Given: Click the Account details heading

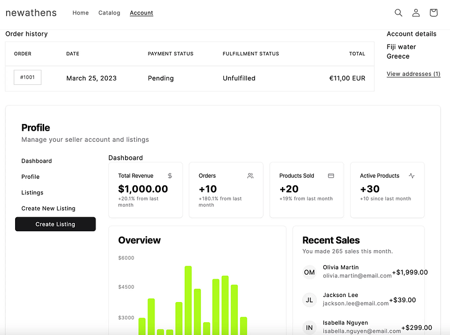Looking at the screenshot, I should tap(411, 33).
